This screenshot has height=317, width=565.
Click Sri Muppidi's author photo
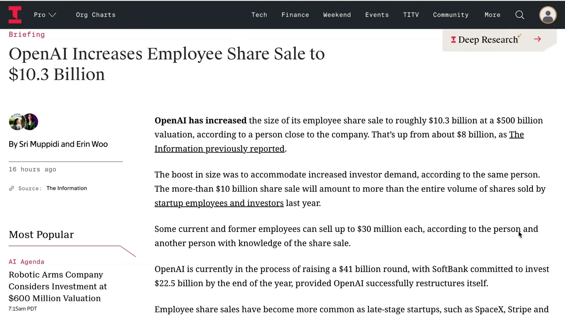coord(17,122)
